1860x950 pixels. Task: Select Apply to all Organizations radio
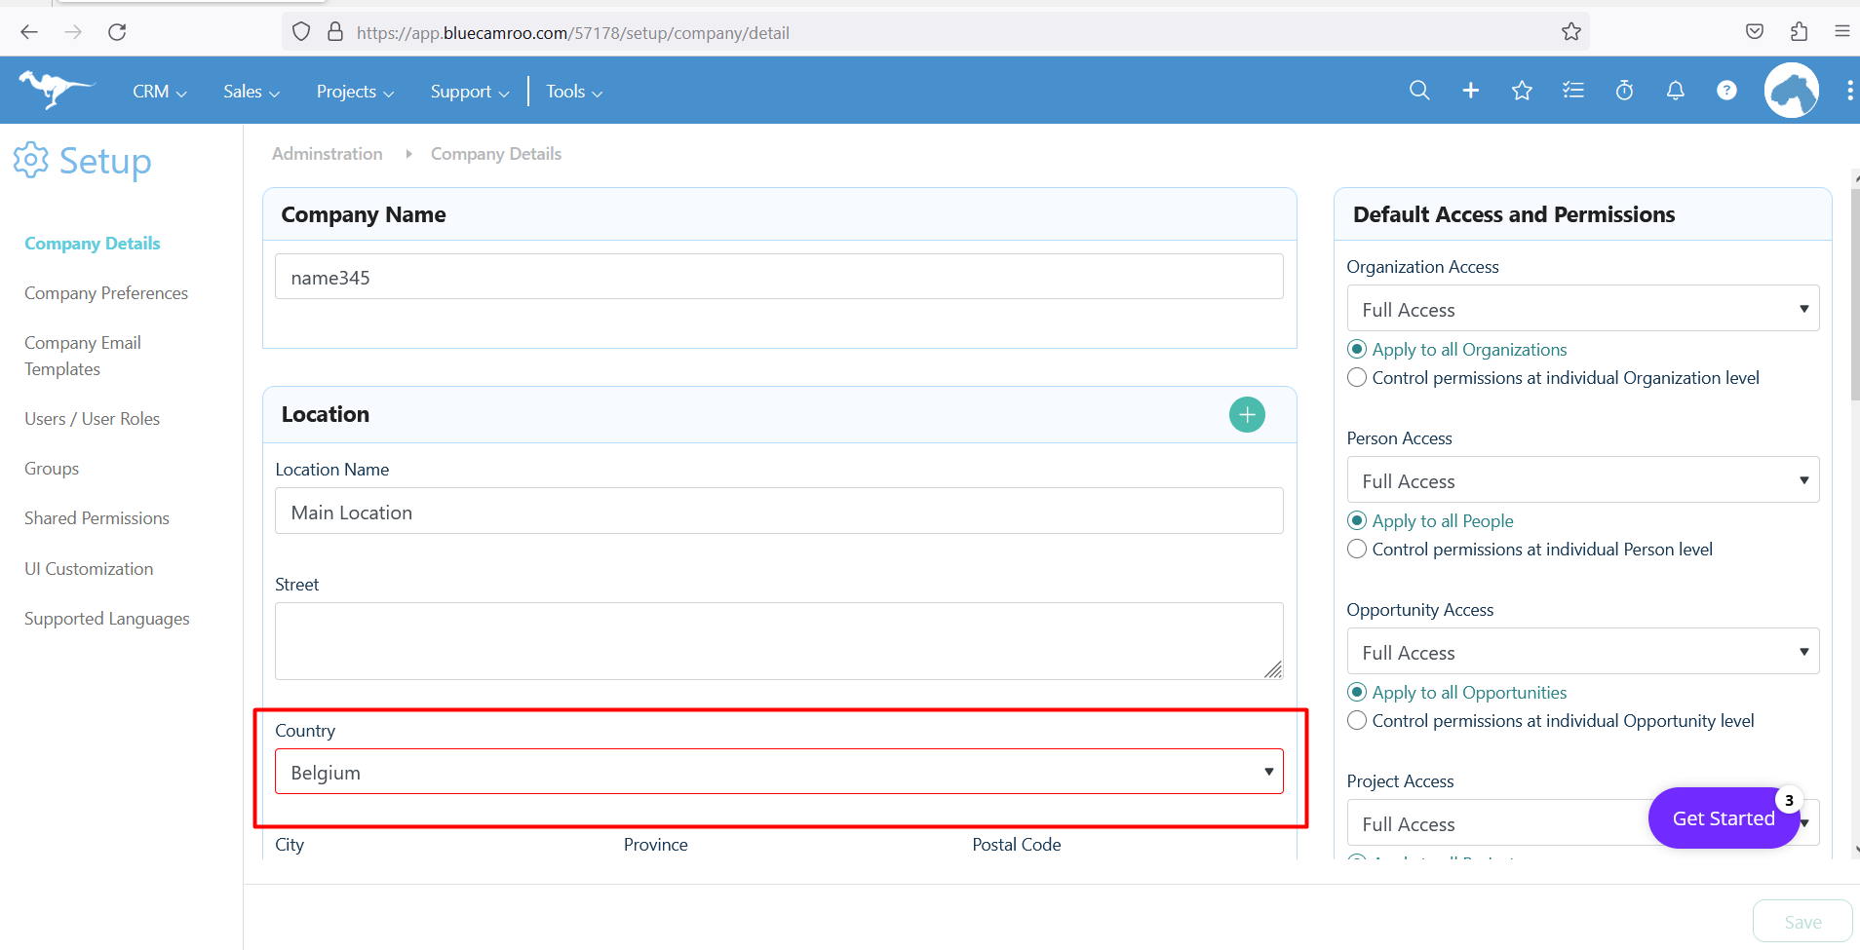[x=1357, y=350]
